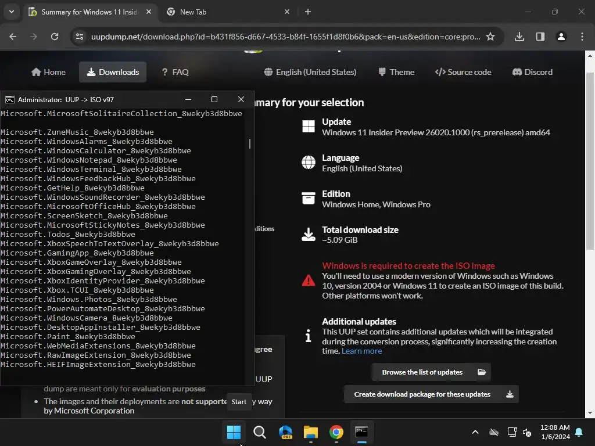Open a new browser tab with plus
This screenshot has width=595, height=446.
pyautogui.click(x=308, y=12)
